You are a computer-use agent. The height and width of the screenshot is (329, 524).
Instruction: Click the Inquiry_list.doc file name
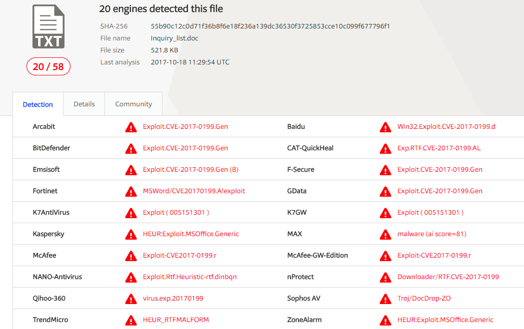point(174,38)
